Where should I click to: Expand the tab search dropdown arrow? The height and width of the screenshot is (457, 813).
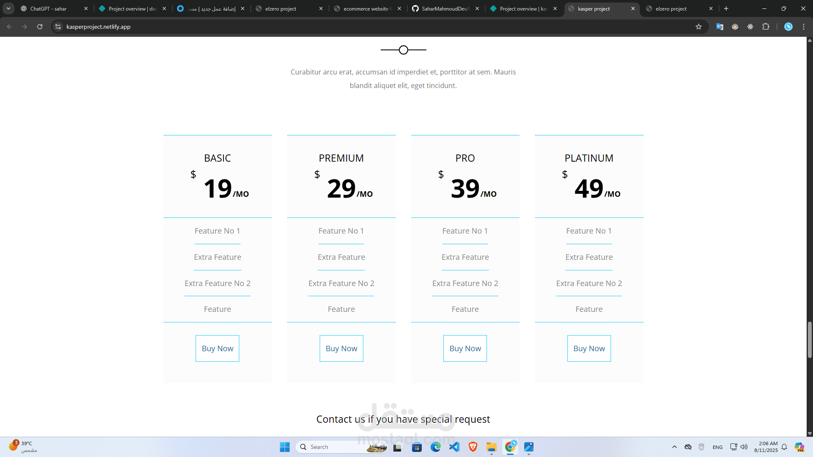pyautogui.click(x=8, y=8)
